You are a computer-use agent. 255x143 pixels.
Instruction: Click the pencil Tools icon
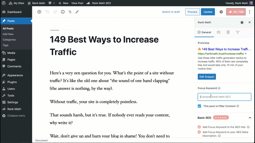pos(77,12)
